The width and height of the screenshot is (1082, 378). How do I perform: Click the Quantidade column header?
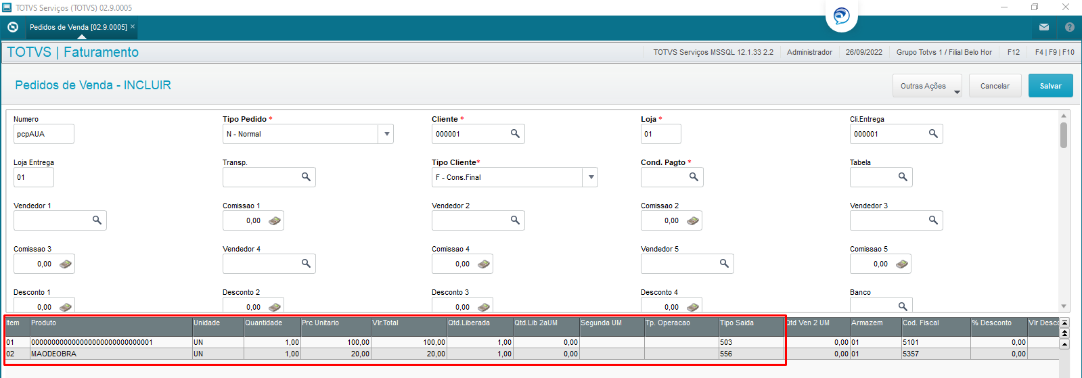pos(272,326)
